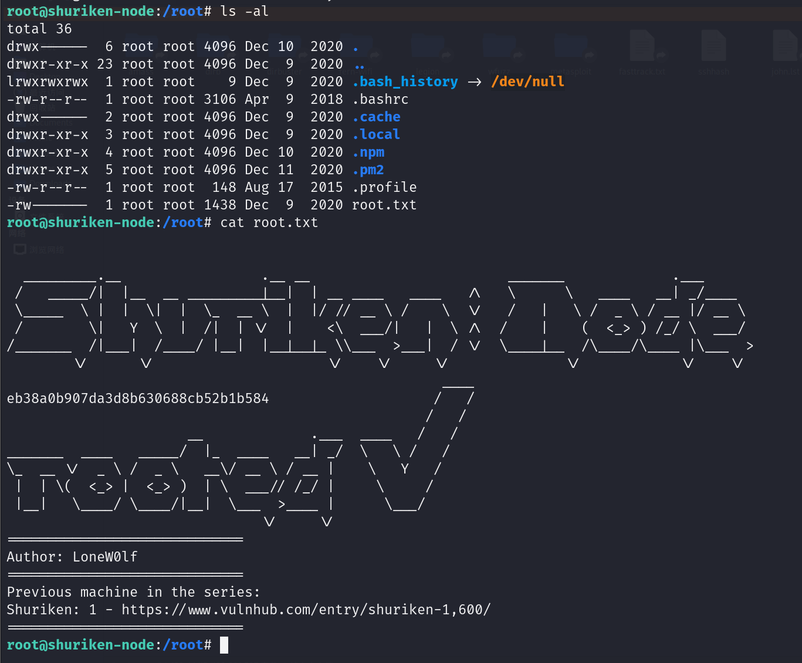The image size is (802, 663).
Task: Click the 'Aug 17' date in the .profile row
Action: click(x=269, y=187)
